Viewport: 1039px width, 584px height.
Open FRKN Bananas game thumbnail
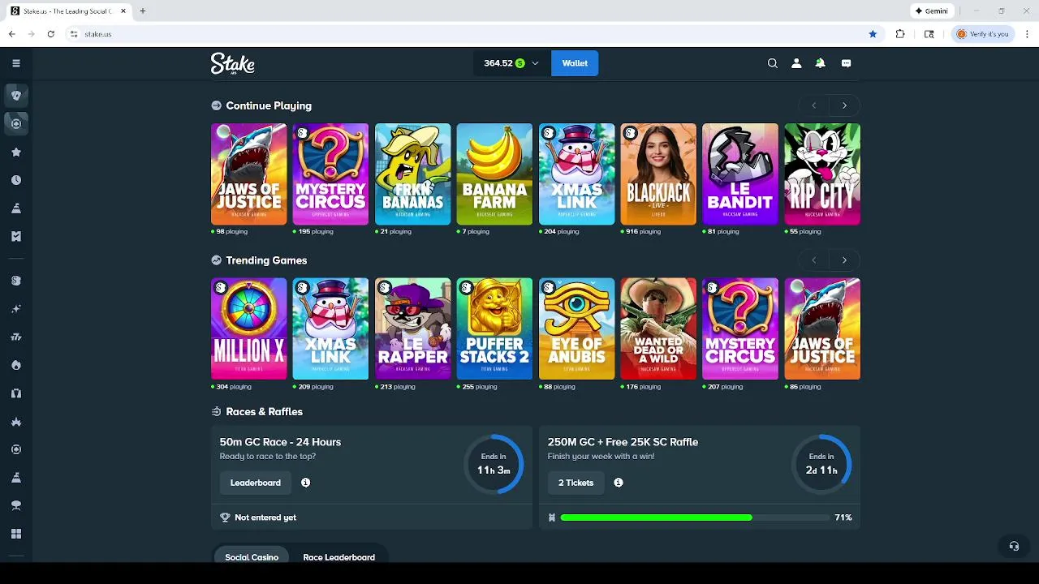pos(412,174)
